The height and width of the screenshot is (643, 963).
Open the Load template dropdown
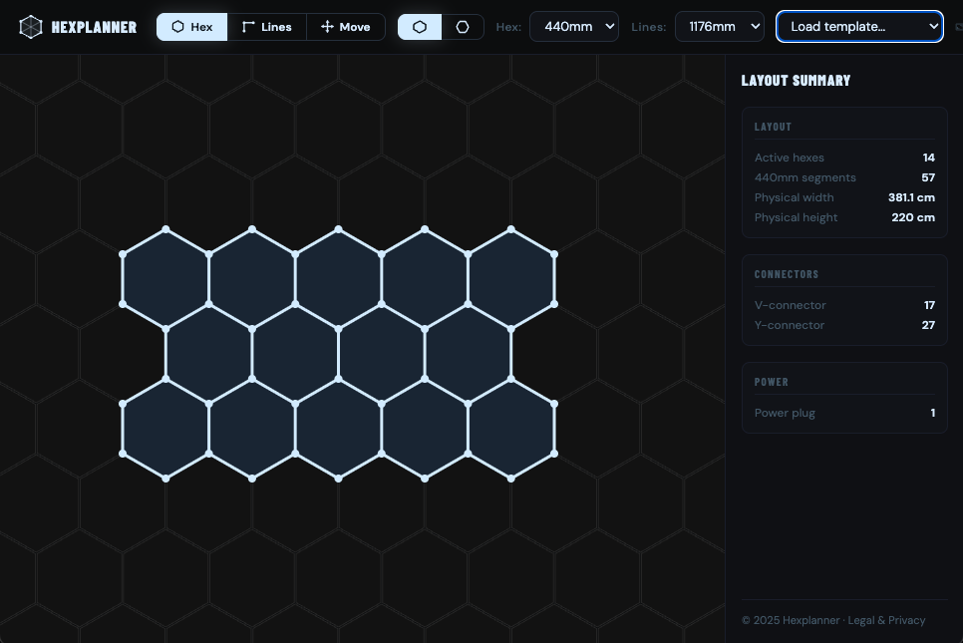[859, 26]
